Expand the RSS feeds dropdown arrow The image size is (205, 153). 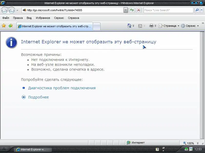(144, 26)
